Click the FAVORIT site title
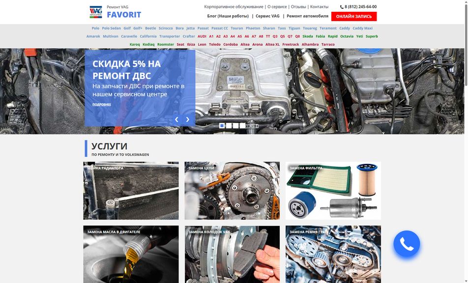 click(x=124, y=15)
